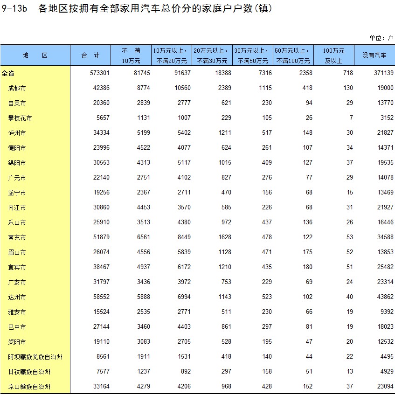Viewport: 395px width, 409px height.
Task: Click the 遂宁市 row label
Action: [17, 193]
